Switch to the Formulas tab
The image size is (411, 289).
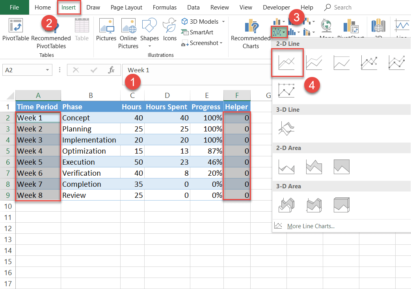click(165, 8)
